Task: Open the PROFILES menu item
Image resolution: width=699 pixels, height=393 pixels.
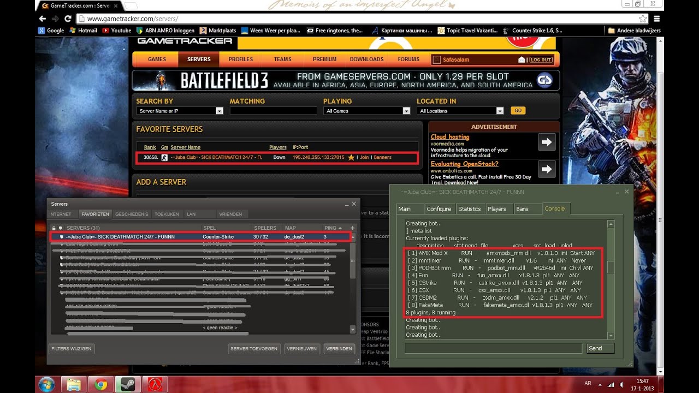Action: [x=240, y=59]
